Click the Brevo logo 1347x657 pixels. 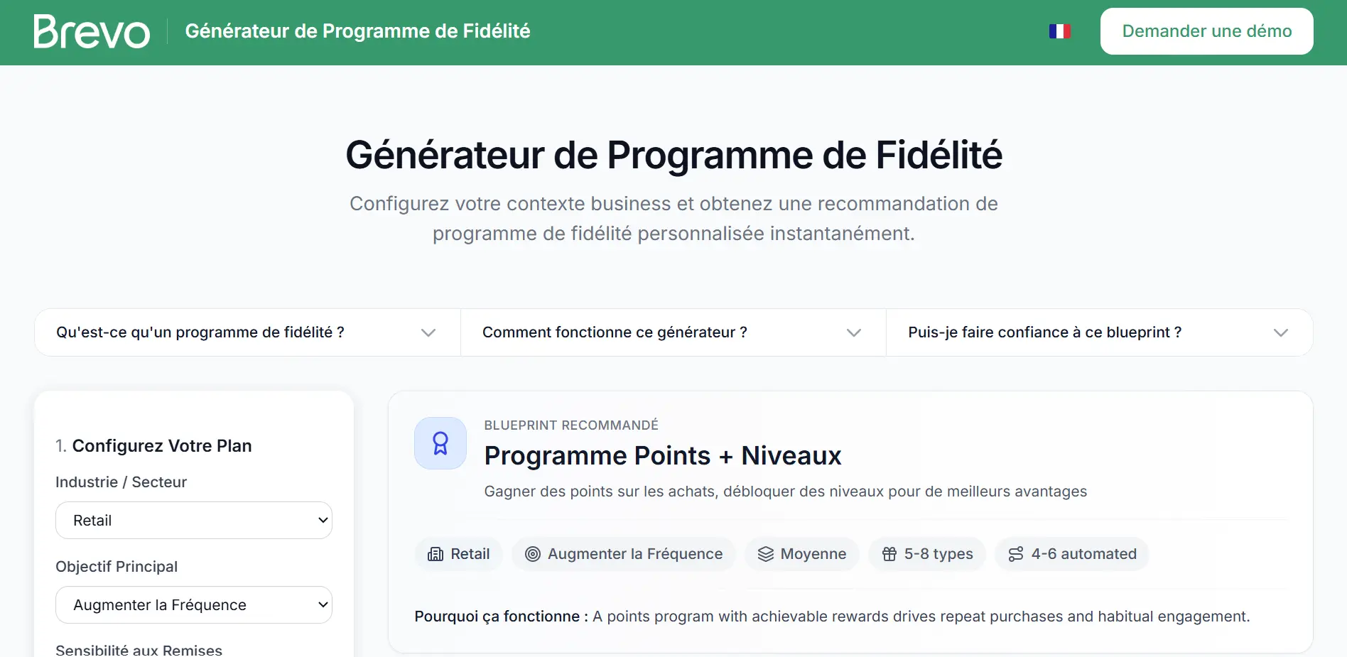90,30
